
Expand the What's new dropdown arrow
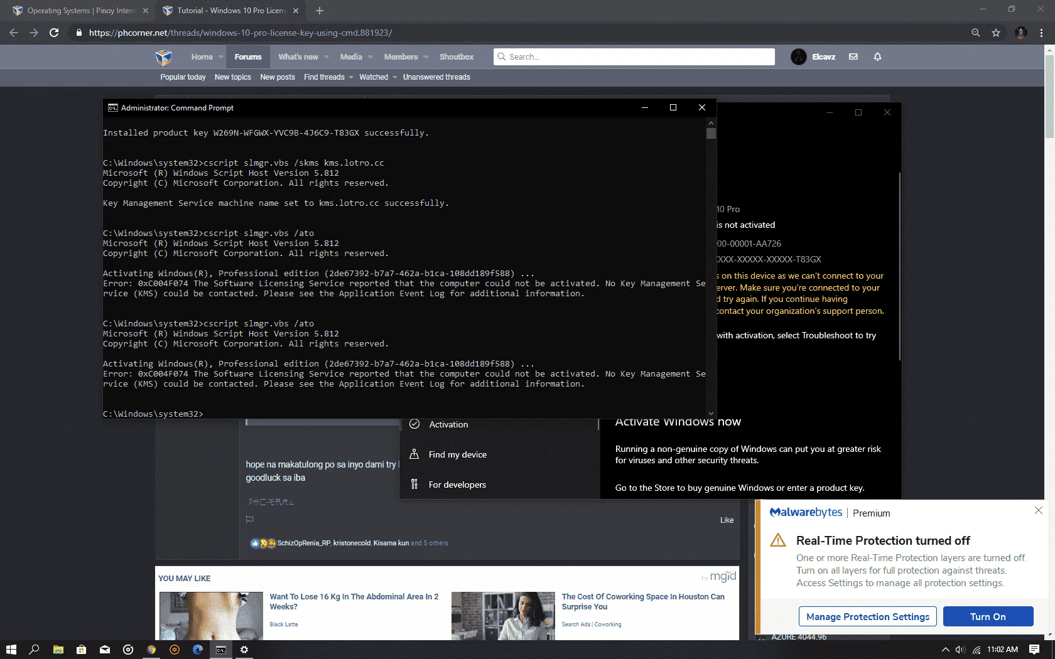(326, 57)
